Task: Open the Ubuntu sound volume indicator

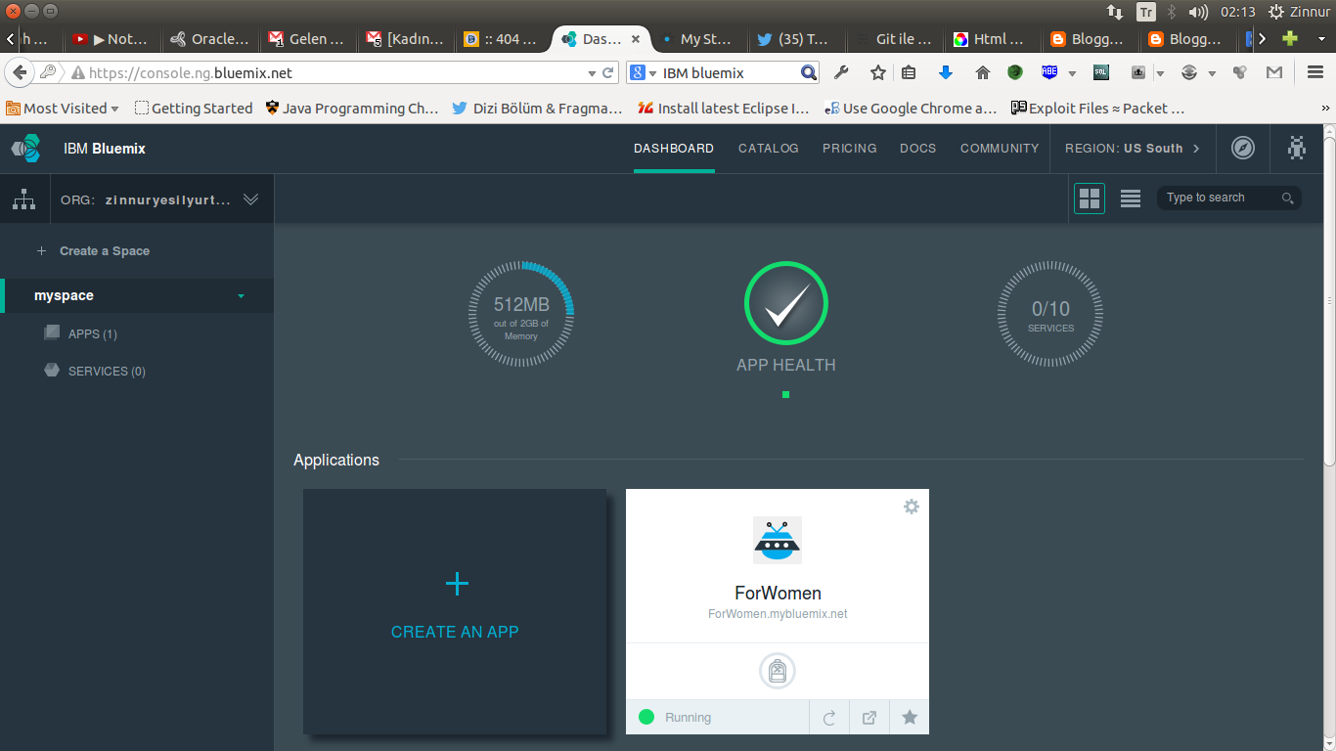Action: tap(1198, 12)
